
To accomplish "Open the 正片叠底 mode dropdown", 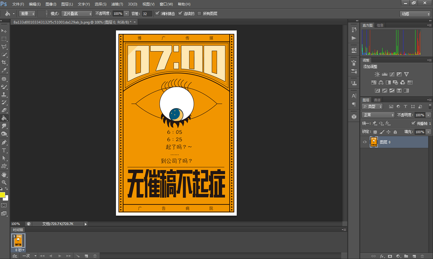I will click(77, 14).
